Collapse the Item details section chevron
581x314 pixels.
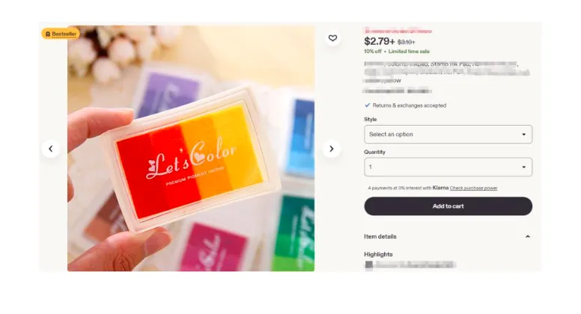528,236
